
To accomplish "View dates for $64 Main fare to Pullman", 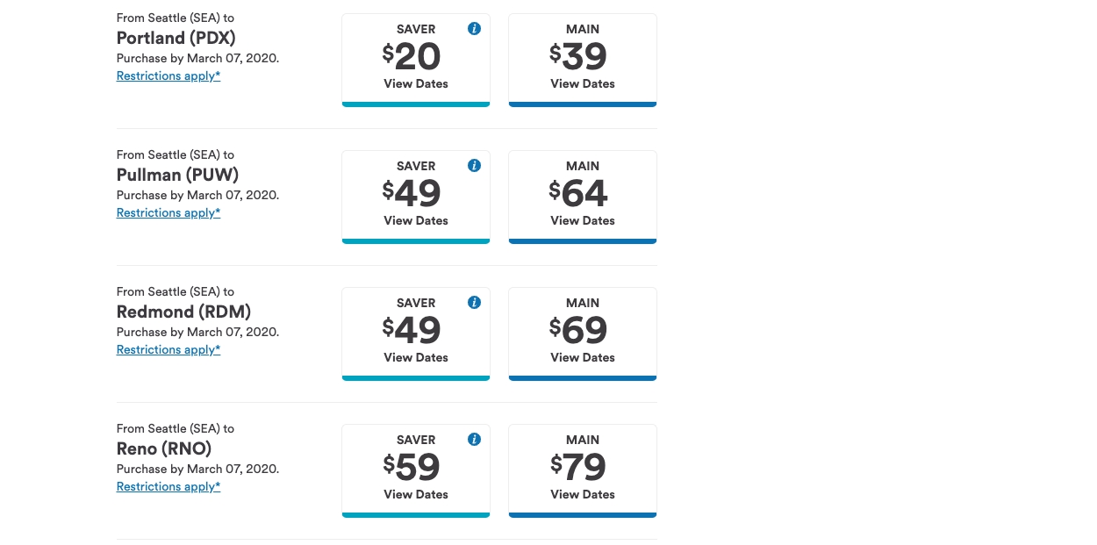I will (583, 197).
